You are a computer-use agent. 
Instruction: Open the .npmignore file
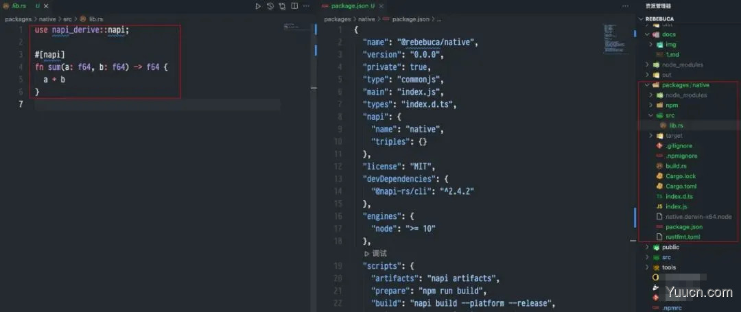(681, 156)
